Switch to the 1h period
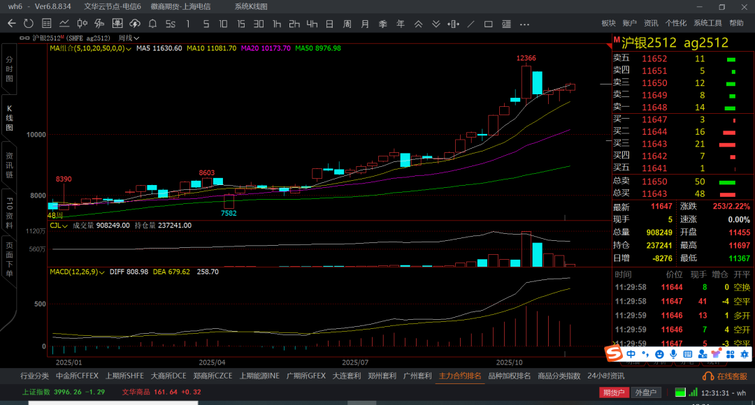755x405 pixels. pos(276,24)
